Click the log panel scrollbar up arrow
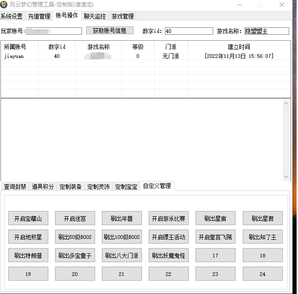Viewport: 298px width, 294px height. click(x=286, y=103)
